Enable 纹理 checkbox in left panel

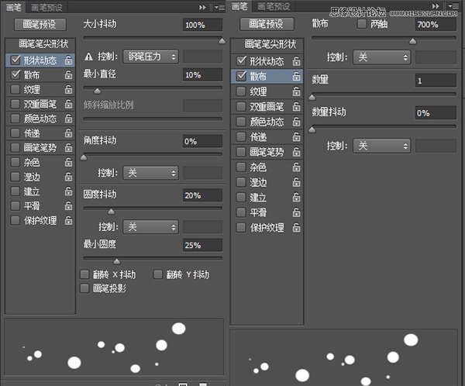[15, 89]
